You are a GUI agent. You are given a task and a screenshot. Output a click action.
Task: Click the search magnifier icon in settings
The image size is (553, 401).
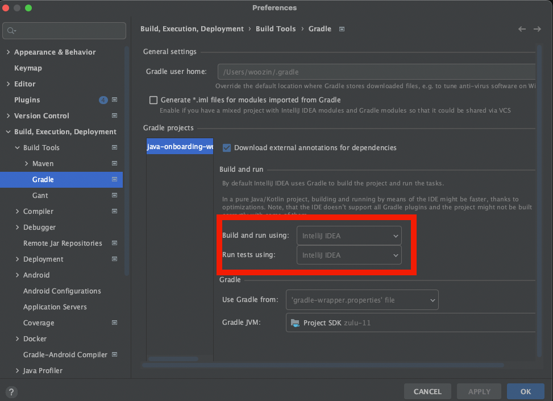[11, 31]
